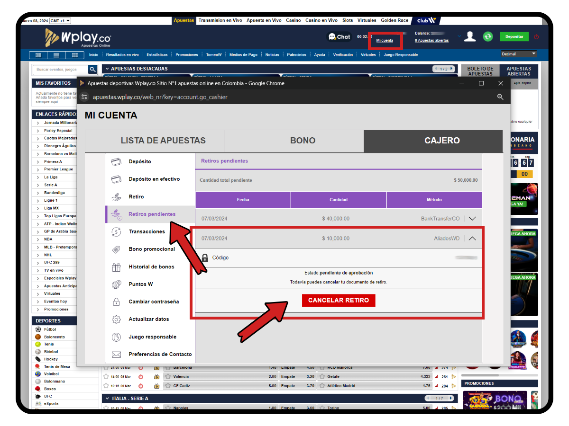Select the Tenis ball icon
Image resolution: width=569 pixels, height=426 pixels.
[x=38, y=344]
